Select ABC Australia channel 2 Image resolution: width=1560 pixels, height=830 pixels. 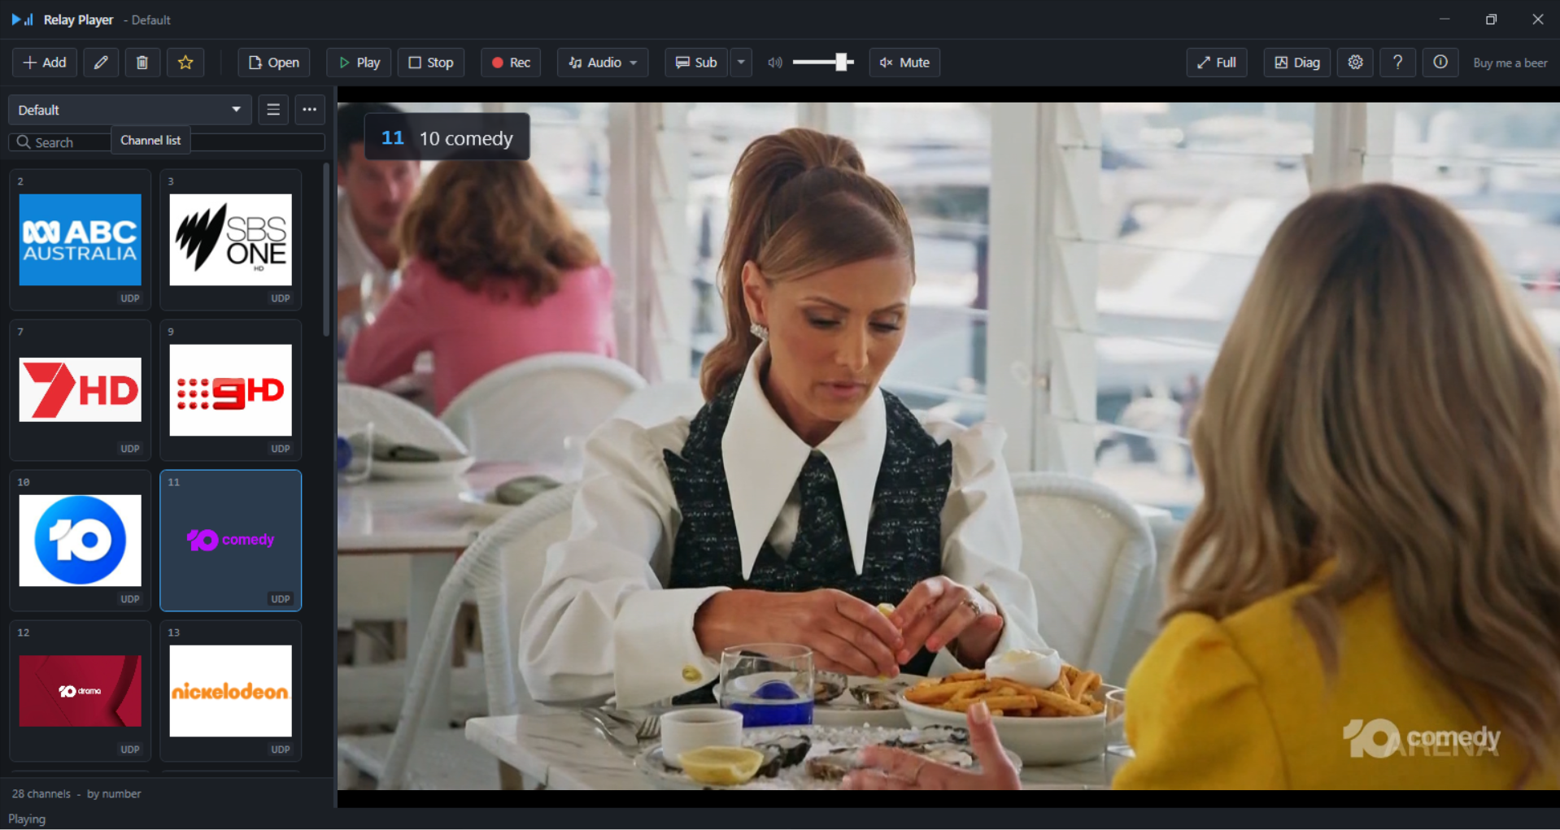tap(81, 240)
